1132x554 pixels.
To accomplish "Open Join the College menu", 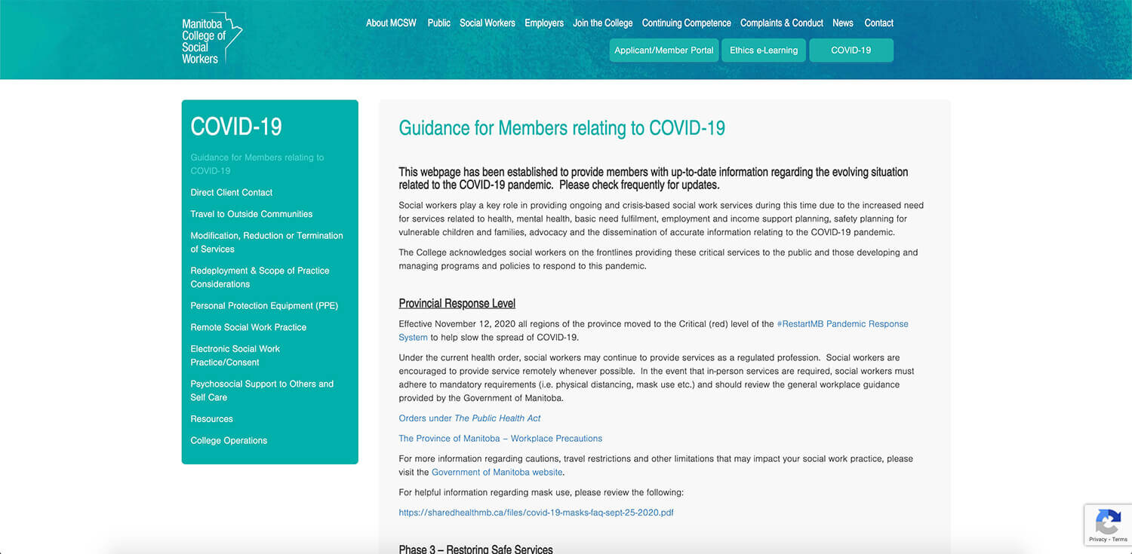I will [x=603, y=23].
